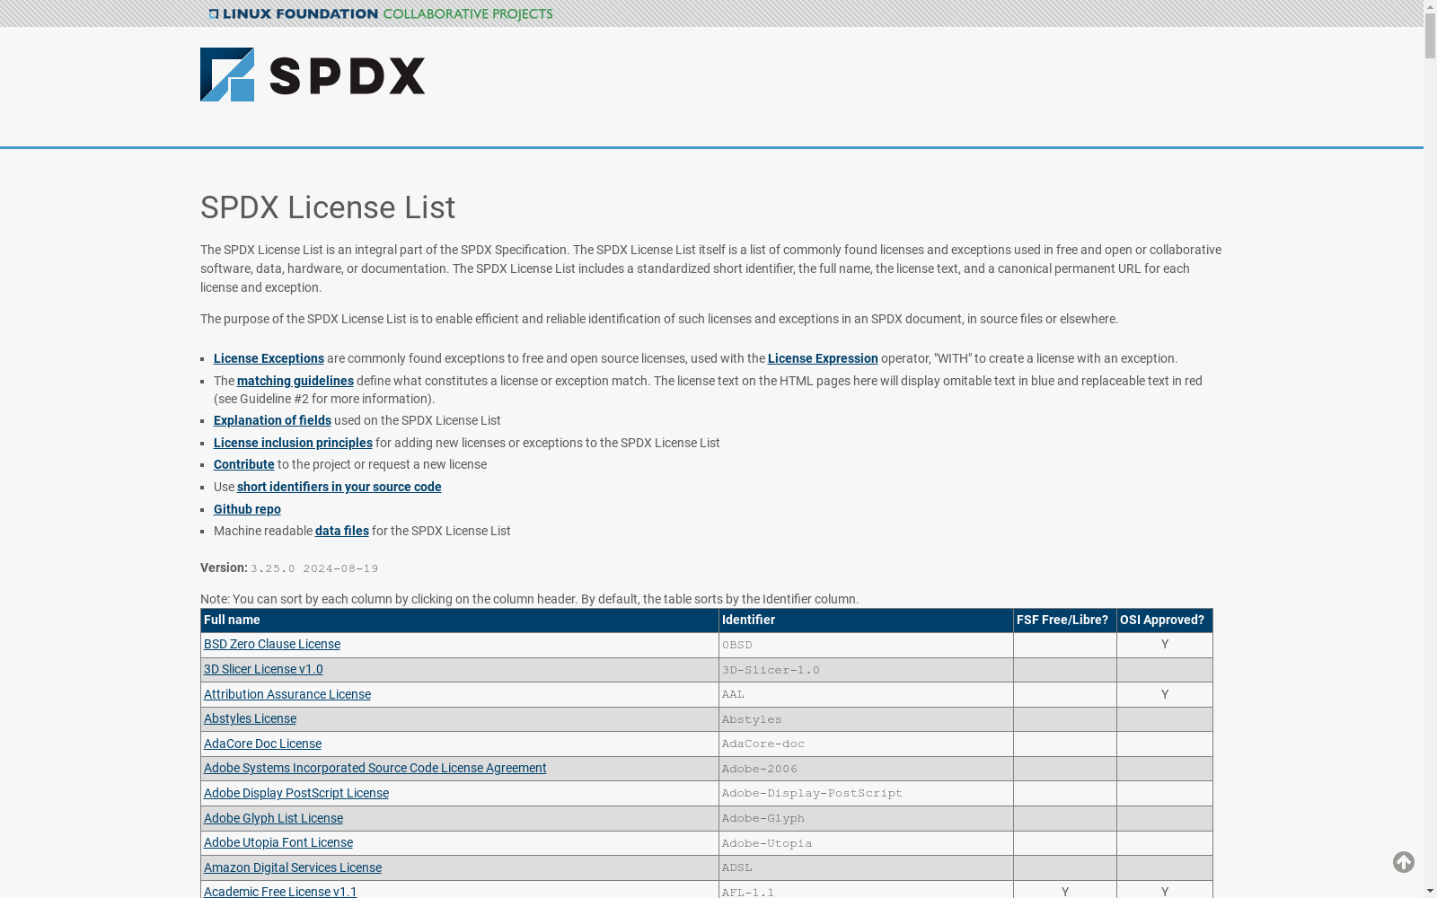The image size is (1437, 898).
Task: Open License inclusion principles link
Action: coord(293,443)
